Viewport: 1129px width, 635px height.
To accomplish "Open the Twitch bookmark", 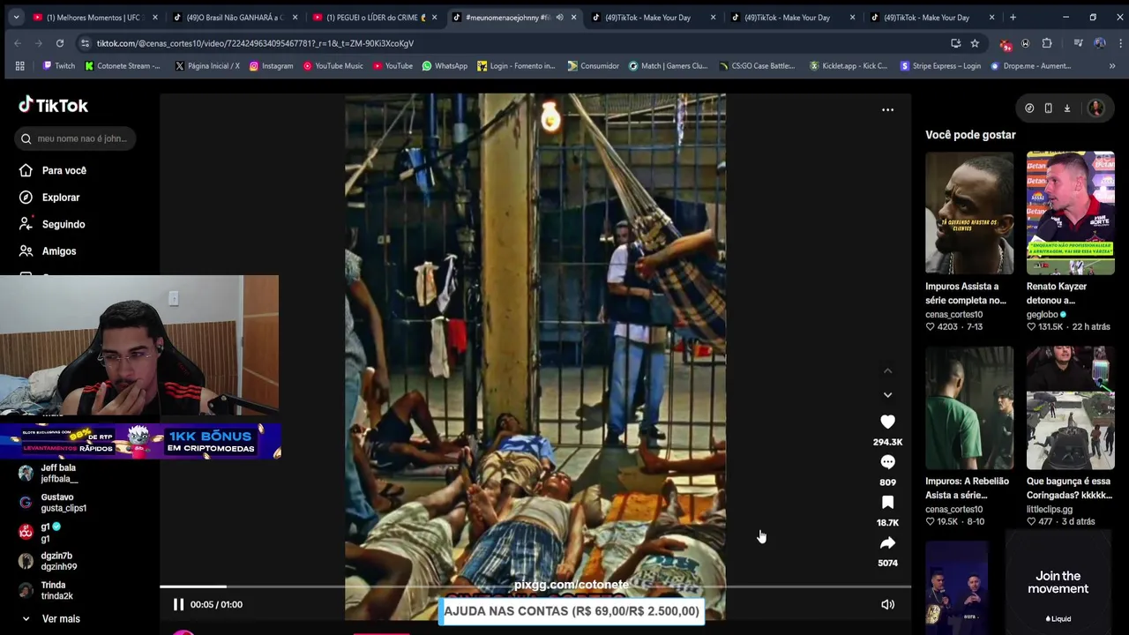I will point(58,66).
